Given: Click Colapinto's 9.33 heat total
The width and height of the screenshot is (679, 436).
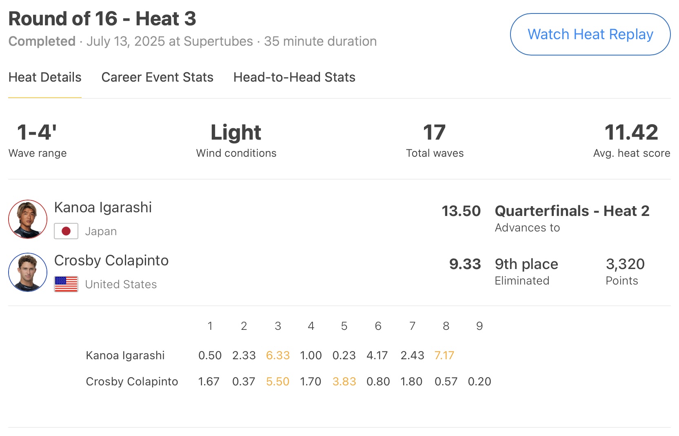Looking at the screenshot, I should [x=465, y=264].
